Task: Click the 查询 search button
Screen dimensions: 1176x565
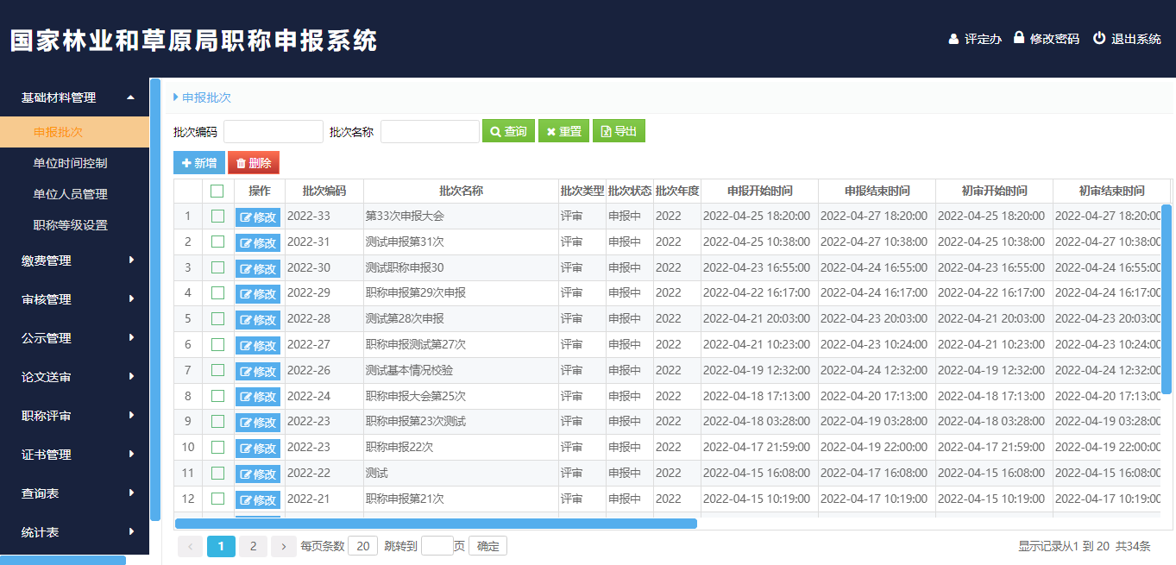Action: 508,131
